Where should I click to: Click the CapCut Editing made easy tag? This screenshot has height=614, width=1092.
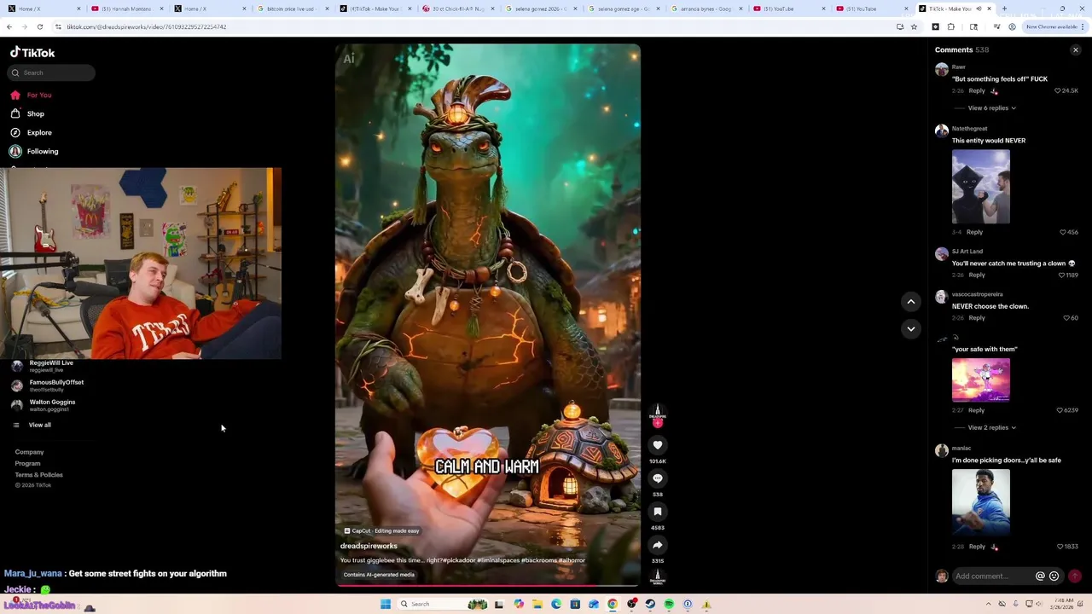(x=381, y=530)
